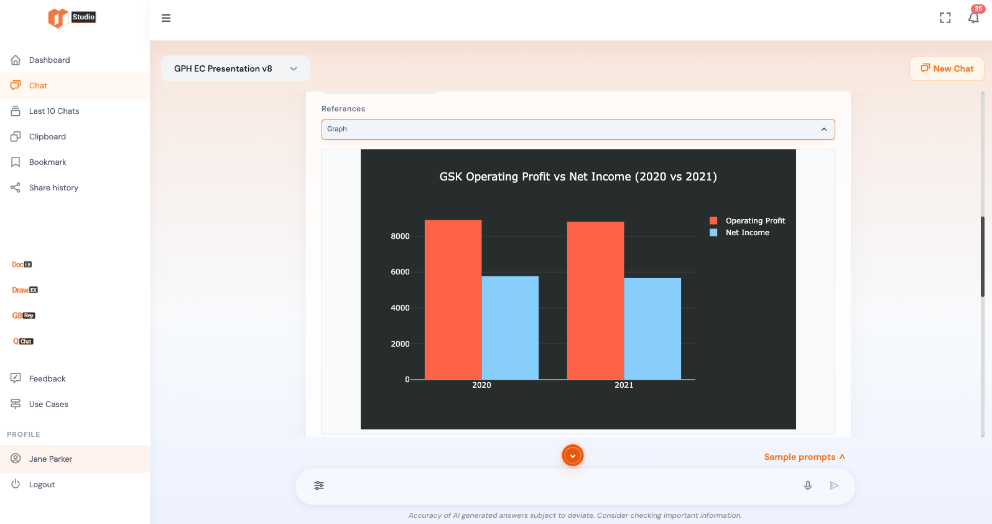Screen dimensions: 992x524
Task: Open G8Rep app icon
Action: pyautogui.click(x=24, y=316)
